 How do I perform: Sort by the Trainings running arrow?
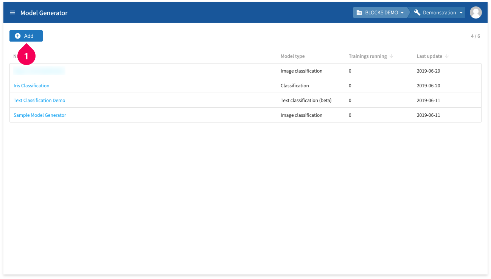[x=392, y=56]
